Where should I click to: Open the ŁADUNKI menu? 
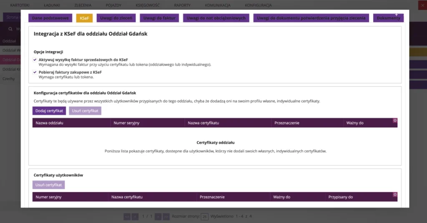[52, 5]
